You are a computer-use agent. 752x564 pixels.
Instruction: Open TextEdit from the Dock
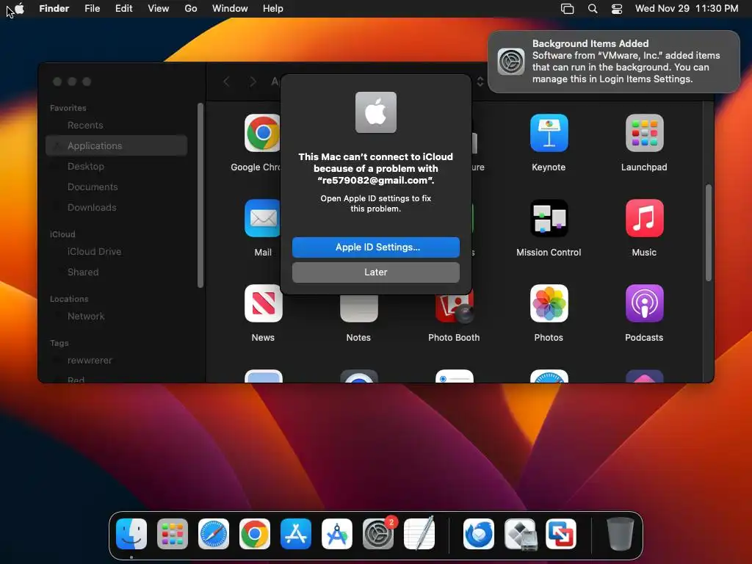[419, 534]
